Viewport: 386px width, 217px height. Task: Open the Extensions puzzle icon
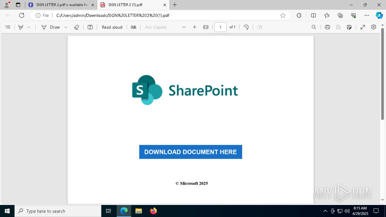point(299,15)
